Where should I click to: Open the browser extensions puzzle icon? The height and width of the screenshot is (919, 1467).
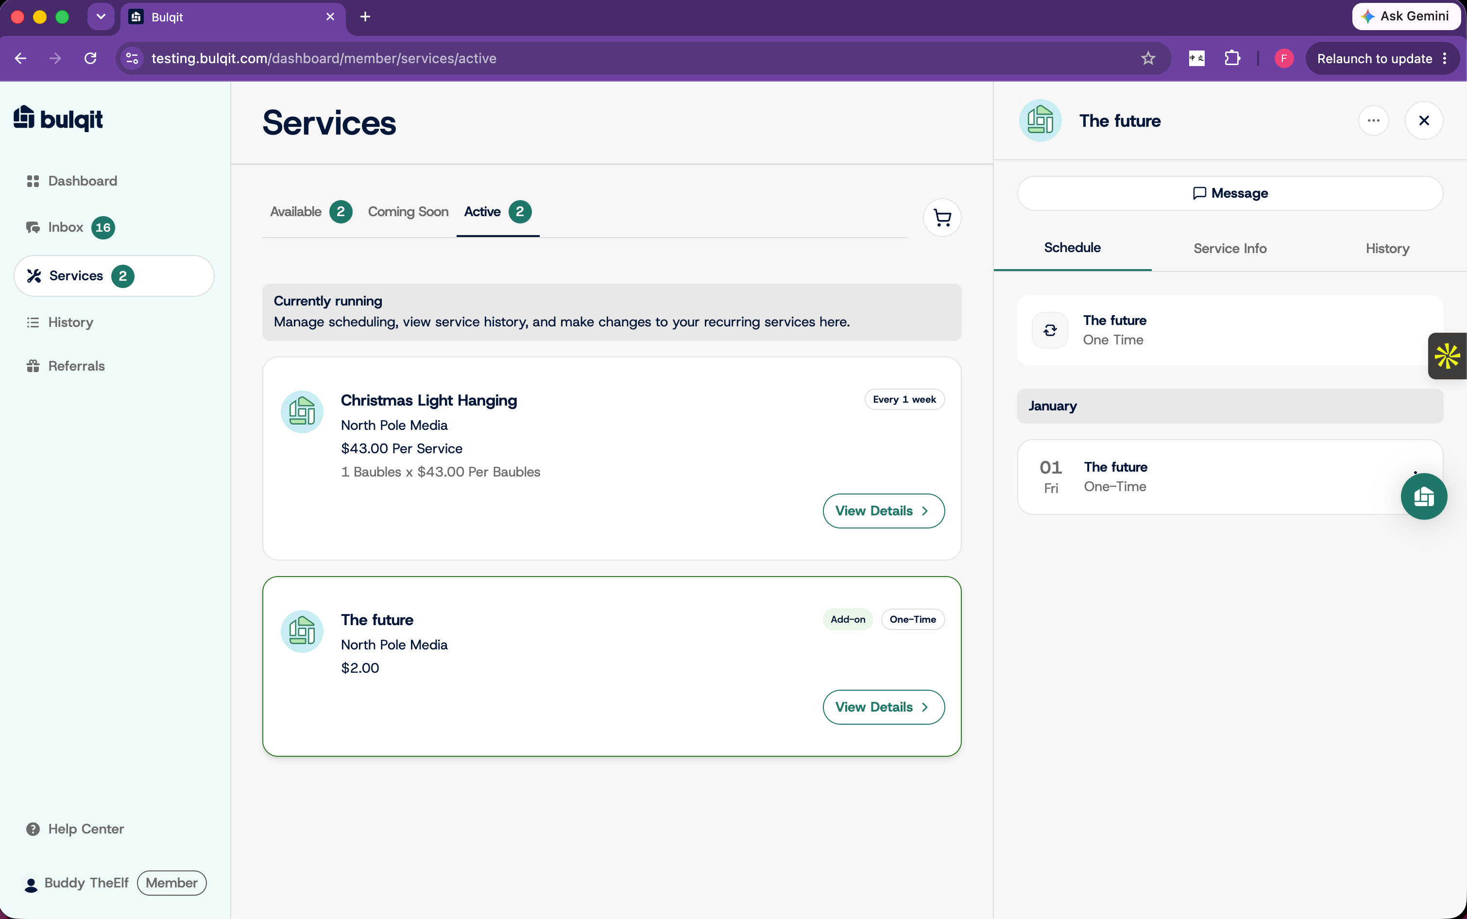click(1232, 58)
